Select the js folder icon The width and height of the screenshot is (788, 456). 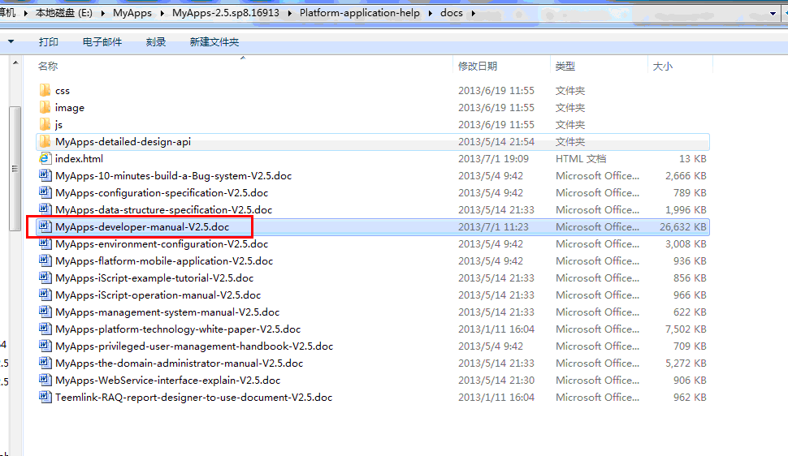(45, 124)
